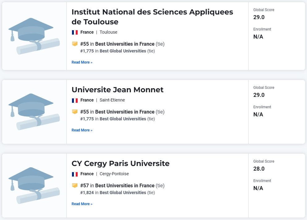307x220 pixels.
Task: Select Read More under CY Cergy Paris Universite
Action: click(x=82, y=204)
